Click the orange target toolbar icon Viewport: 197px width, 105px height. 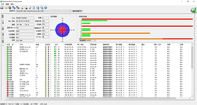10,8
